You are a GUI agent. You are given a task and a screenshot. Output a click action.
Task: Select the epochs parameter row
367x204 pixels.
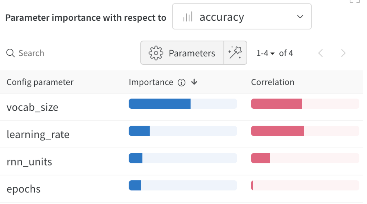(x=24, y=189)
